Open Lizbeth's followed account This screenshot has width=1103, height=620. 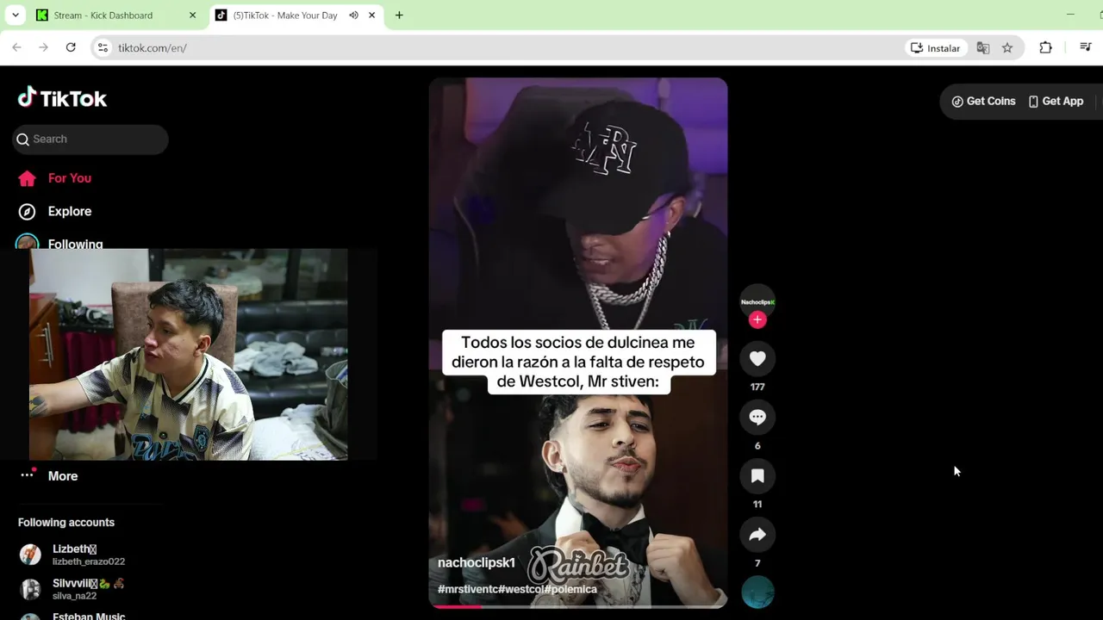89,555
